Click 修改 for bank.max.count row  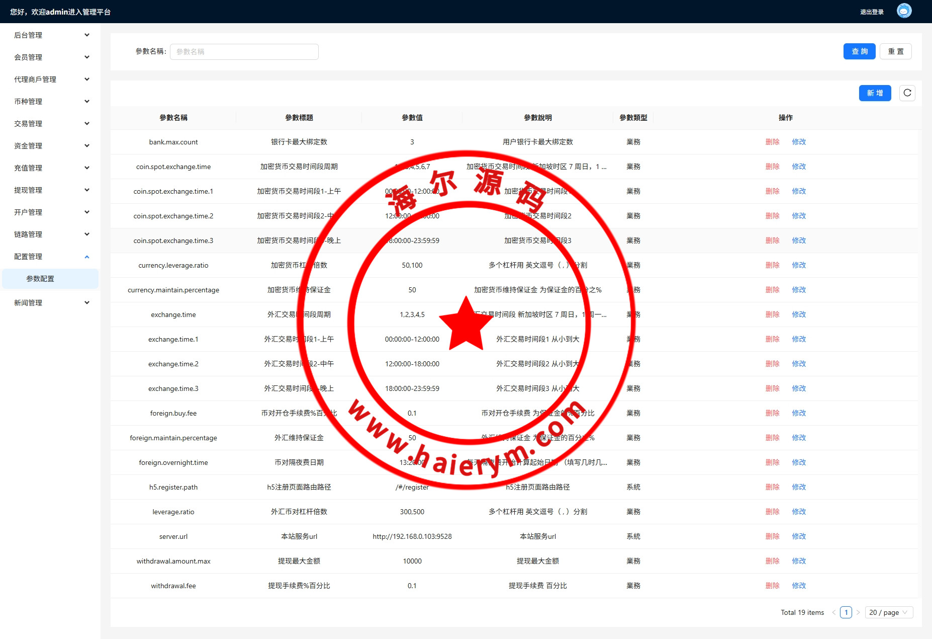pyautogui.click(x=798, y=142)
